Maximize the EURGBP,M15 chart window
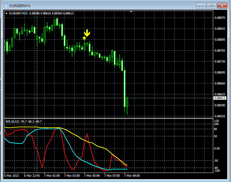 click(211, 6)
